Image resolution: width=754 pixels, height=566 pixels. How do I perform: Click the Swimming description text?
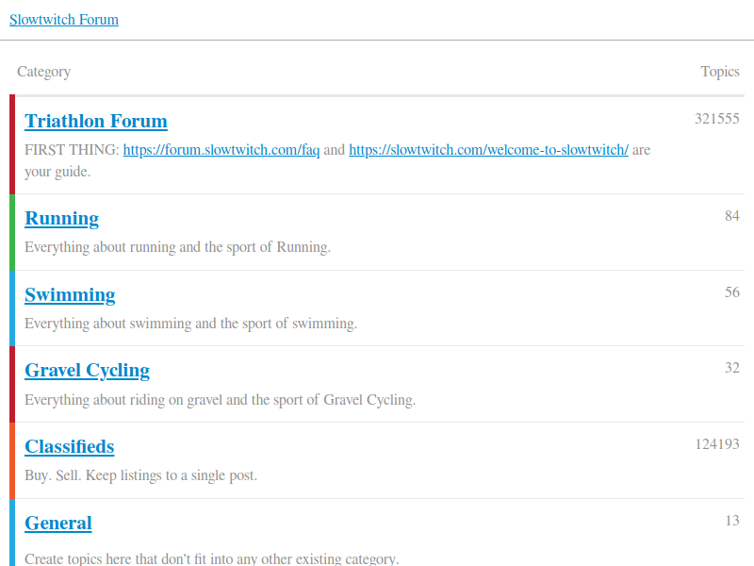191,324
